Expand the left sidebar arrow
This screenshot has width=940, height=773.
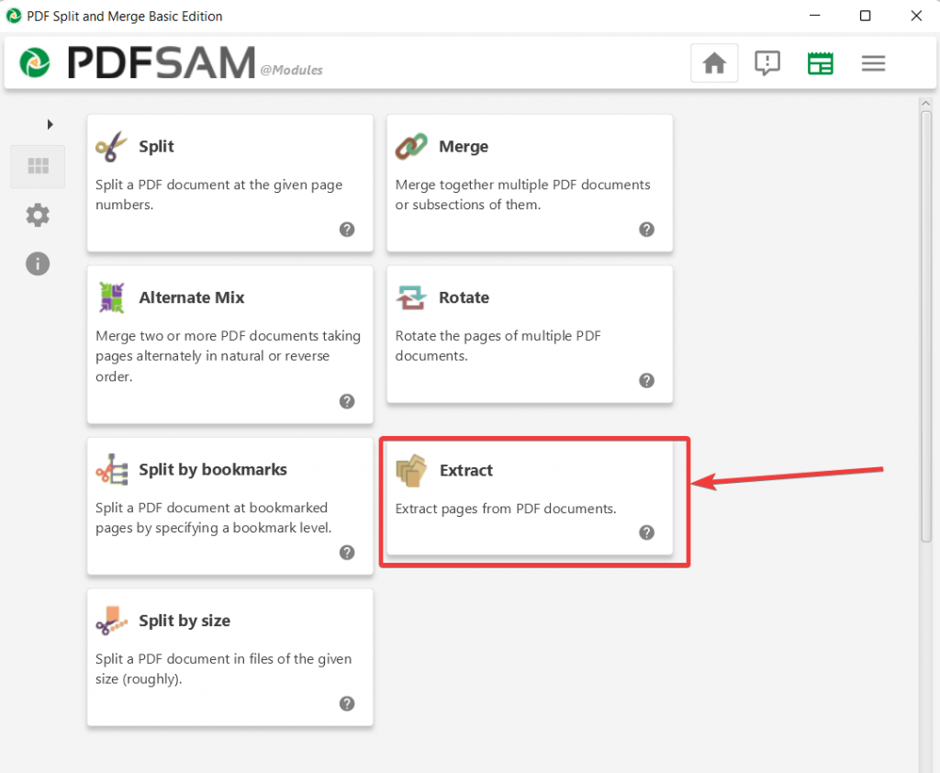click(x=50, y=124)
